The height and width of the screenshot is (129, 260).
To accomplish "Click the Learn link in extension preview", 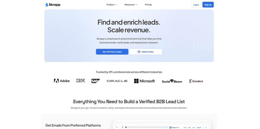I will [x=185, y=127].
